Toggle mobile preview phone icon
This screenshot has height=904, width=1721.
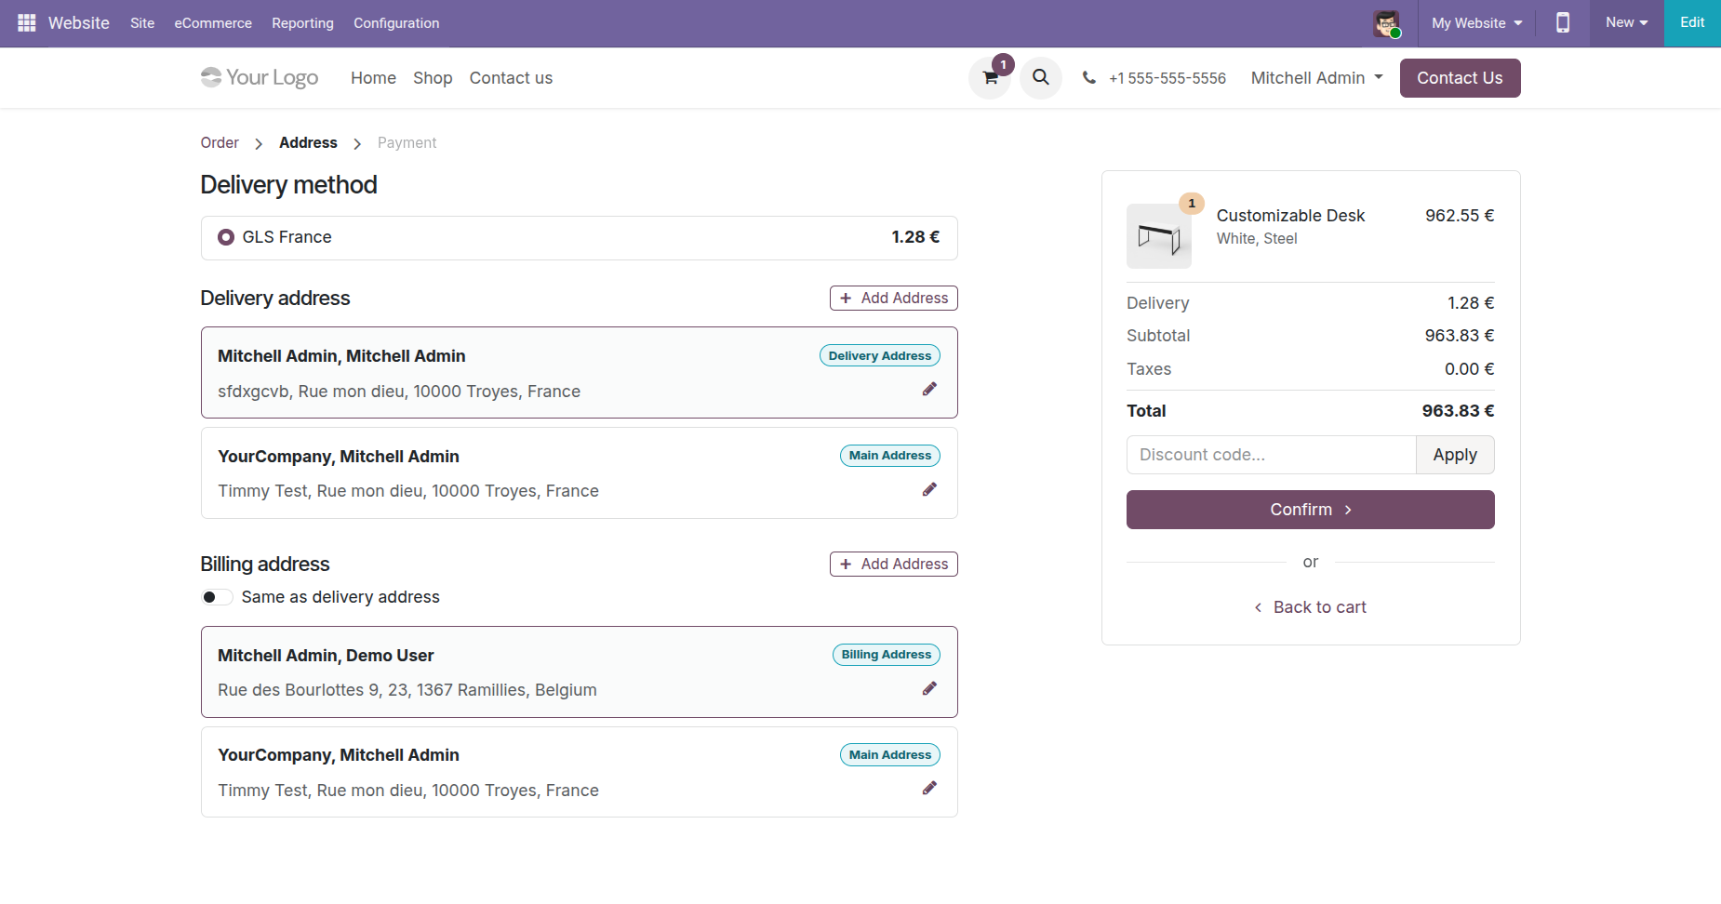point(1563,22)
